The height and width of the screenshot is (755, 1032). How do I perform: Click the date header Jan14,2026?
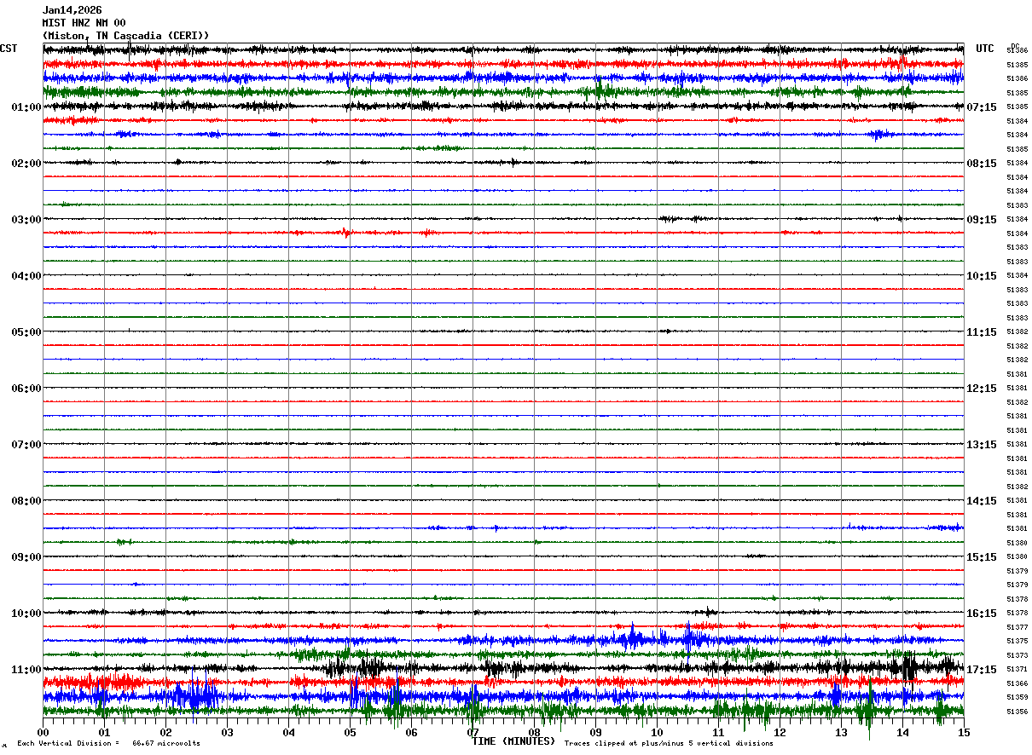pos(72,10)
